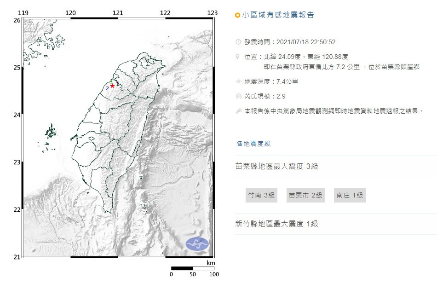Viewport: 437px width, 284px height.
Task: Toggle the 苗栗市 2級 intensity chip
Action: click(305, 195)
